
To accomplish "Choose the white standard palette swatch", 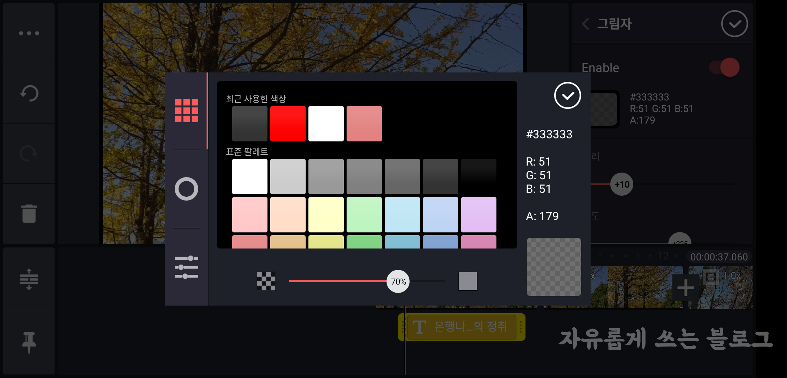I will point(250,176).
